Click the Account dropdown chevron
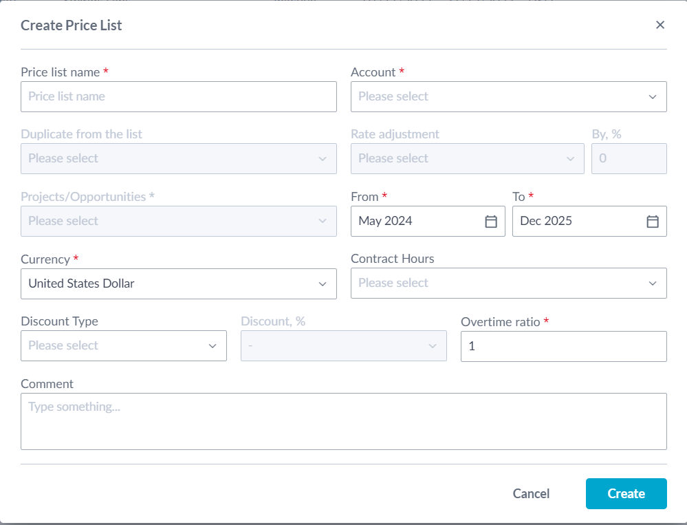The image size is (687, 525). click(x=653, y=96)
